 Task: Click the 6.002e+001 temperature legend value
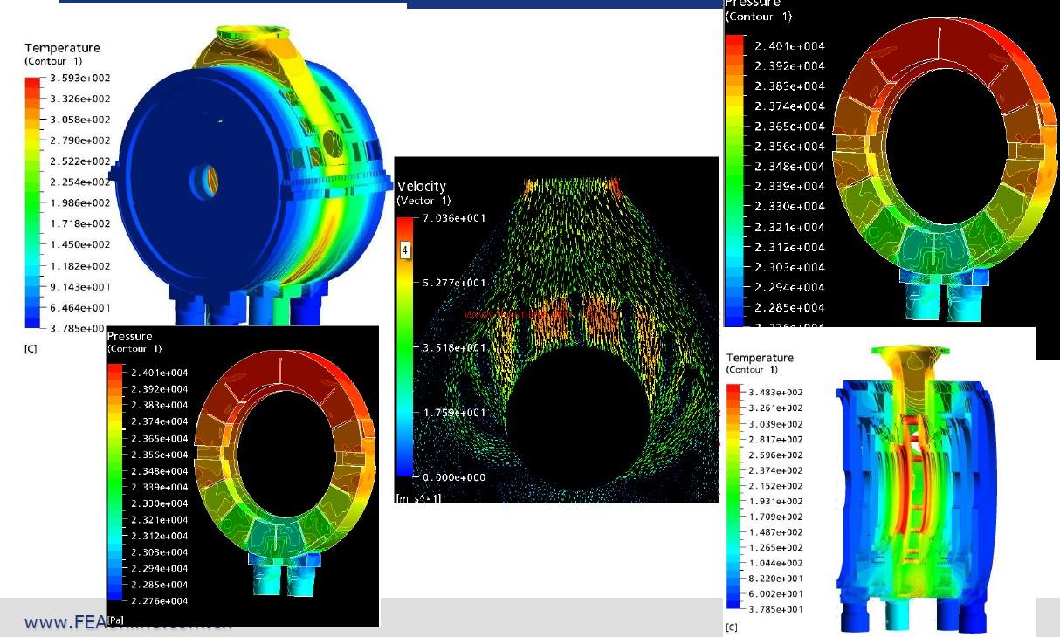tap(774, 594)
